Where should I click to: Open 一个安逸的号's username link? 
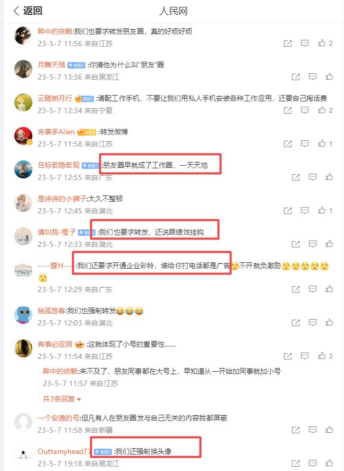click(58, 418)
